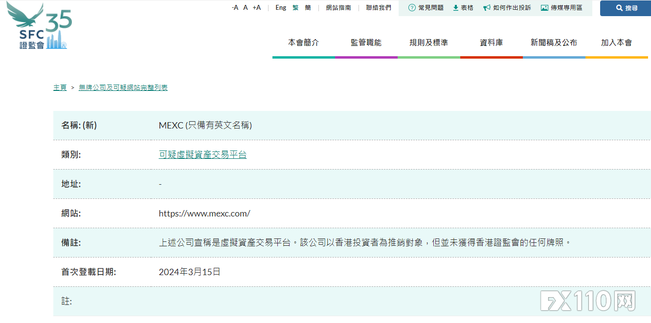
Task: Click the SFC 35 logo
Action: 40,27
